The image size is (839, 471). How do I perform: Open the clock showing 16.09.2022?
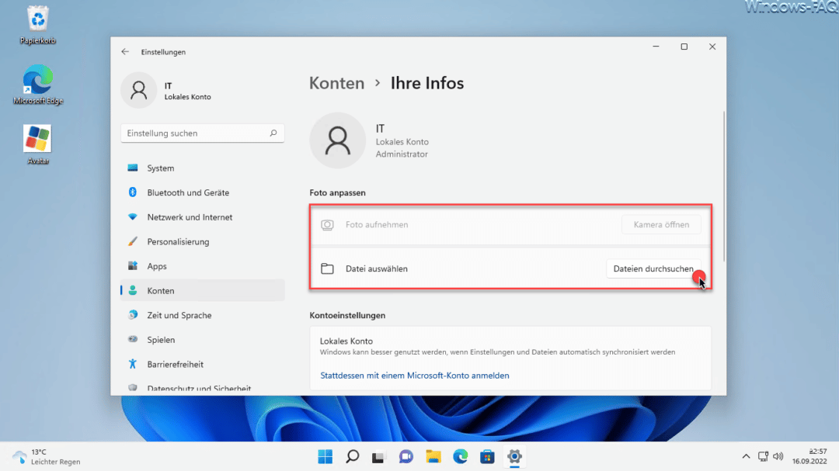click(x=809, y=456)
